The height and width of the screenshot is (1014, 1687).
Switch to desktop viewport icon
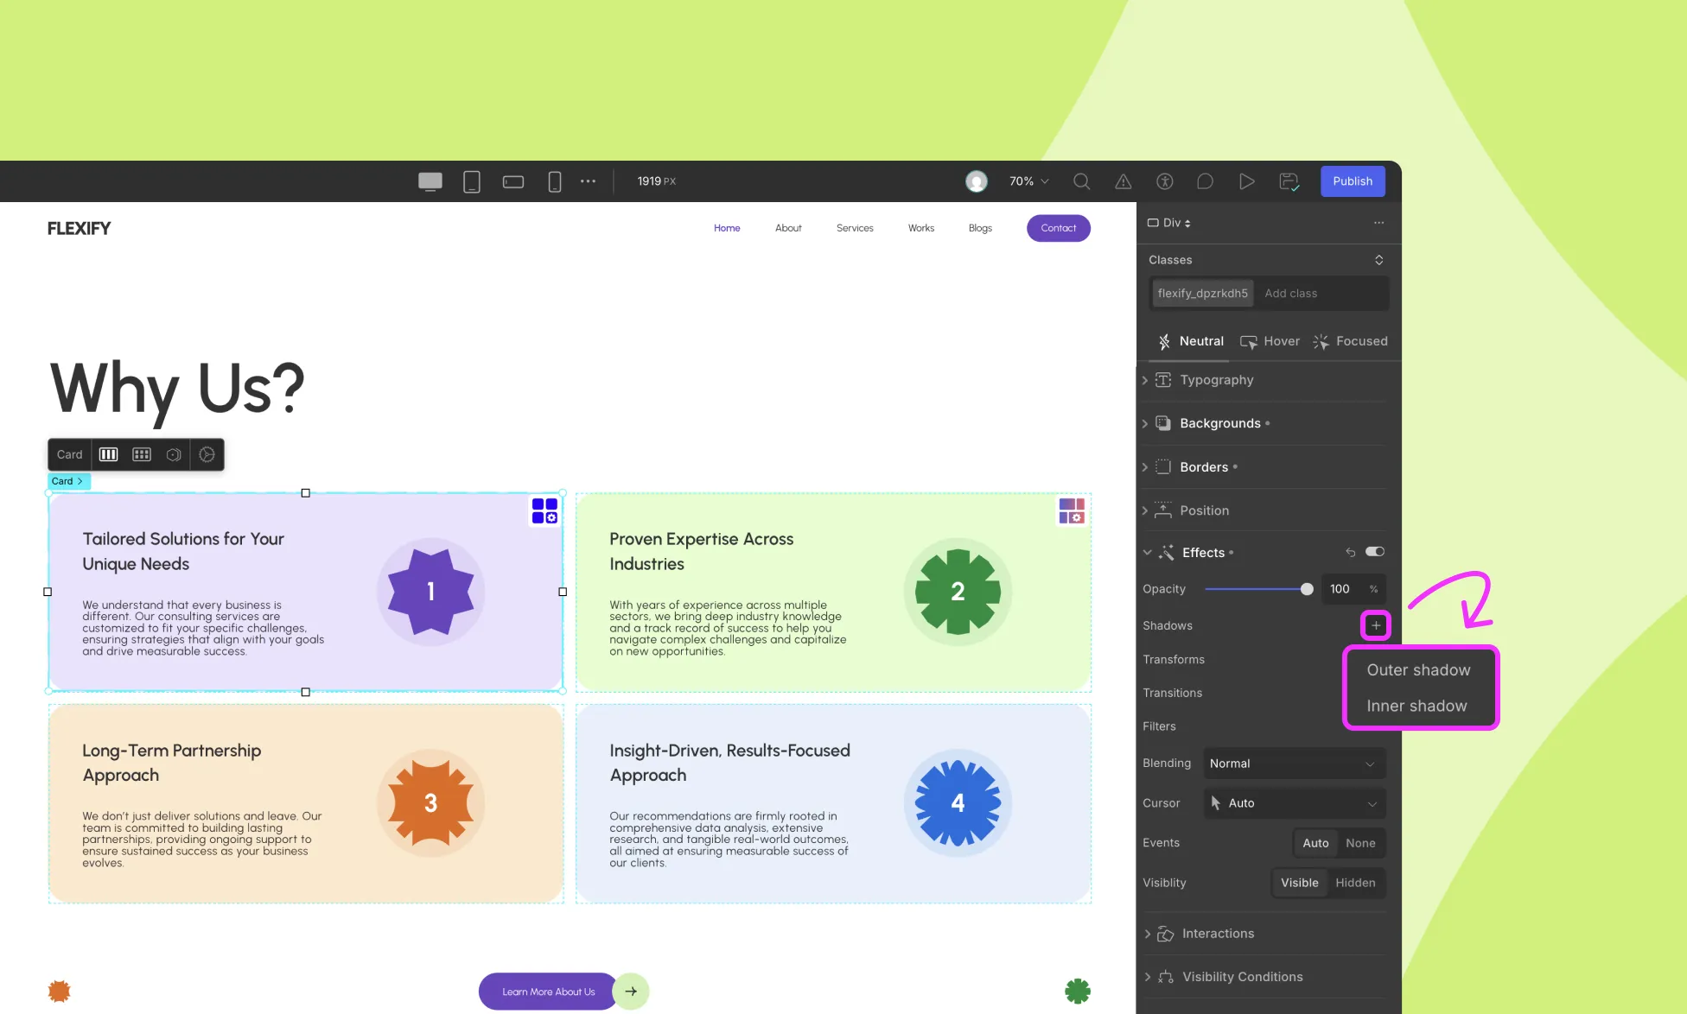tap(430, 181)
